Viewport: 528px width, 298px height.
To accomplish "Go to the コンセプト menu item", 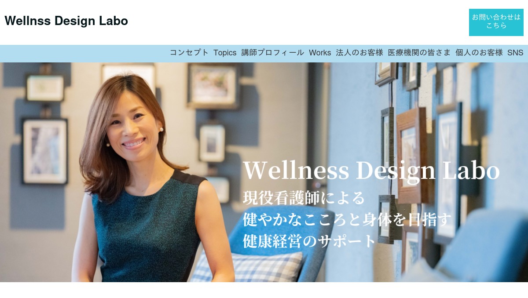I will click(x=189, y=53).
